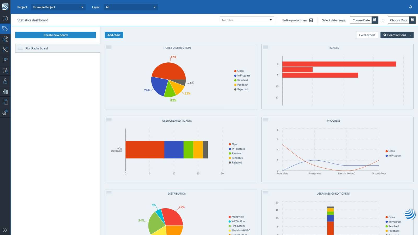Open the settings gear icon in sidebar
418x235 pixels.
(x=5, y=113)
